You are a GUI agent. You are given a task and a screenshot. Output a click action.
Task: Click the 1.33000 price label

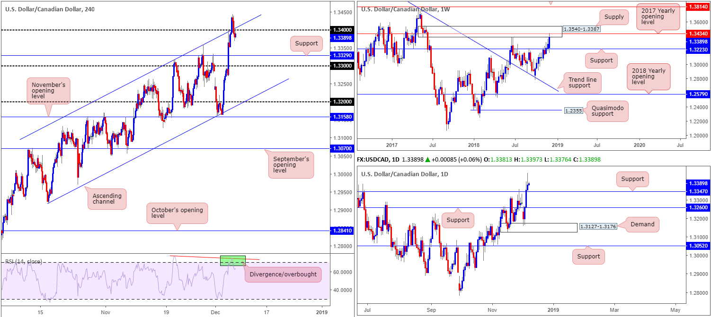pos(342,66)
